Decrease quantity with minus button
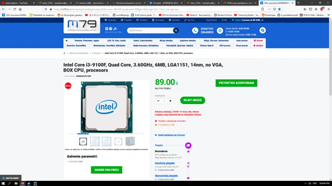Image resolution: width=332 pixels, height=186 pixels. [x=158, y=101]
